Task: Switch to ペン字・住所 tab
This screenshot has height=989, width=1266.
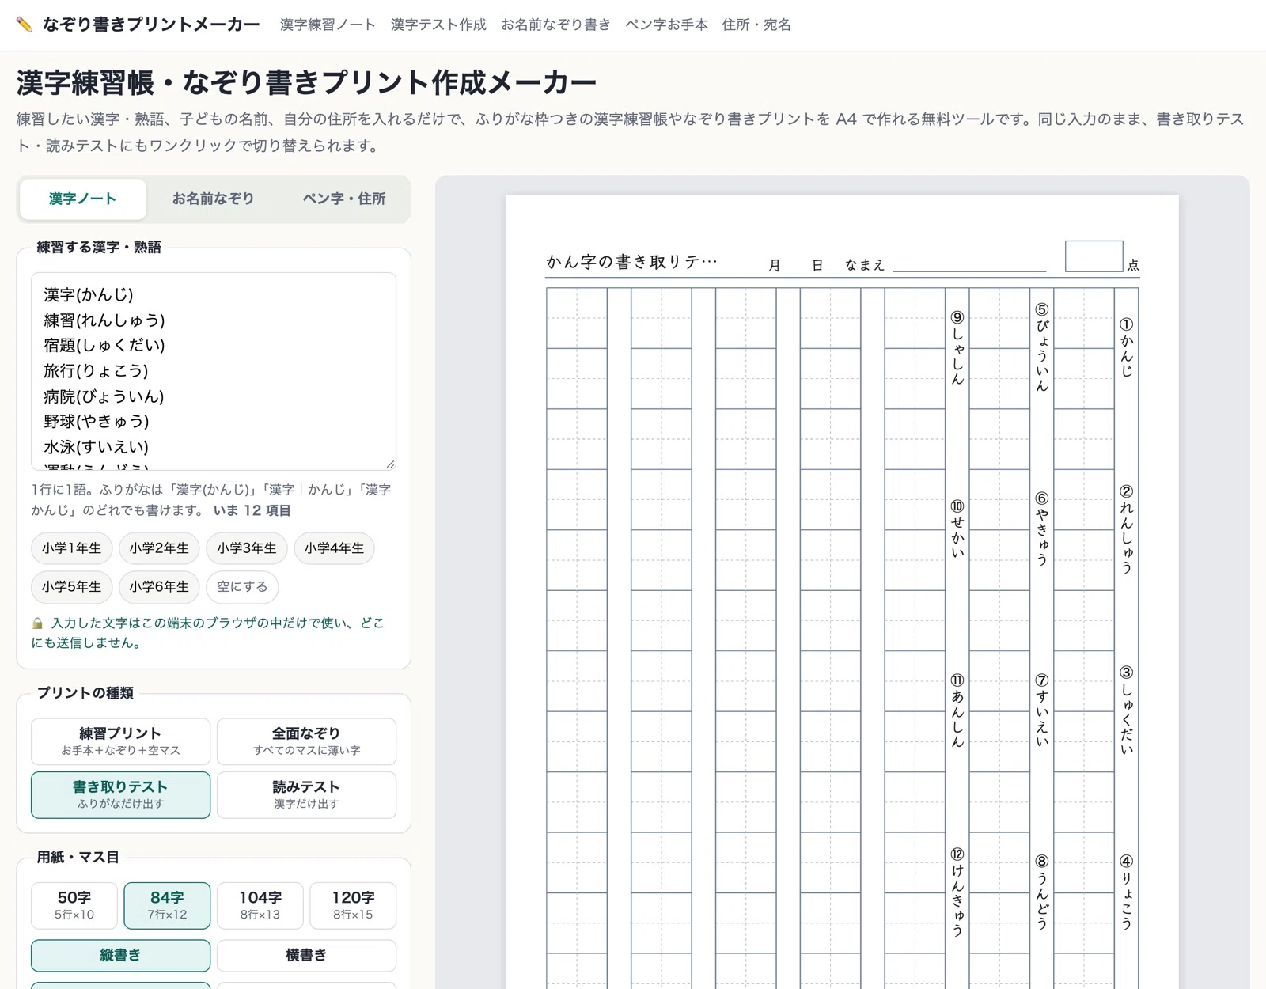Action: pyautogui.click(x=344, y=199)
